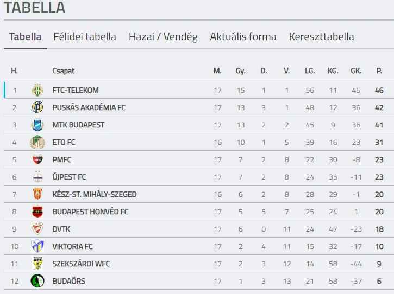Show the Aktuális forma tab
Viewport: 394px width, 294px height.
click(243, 37)
